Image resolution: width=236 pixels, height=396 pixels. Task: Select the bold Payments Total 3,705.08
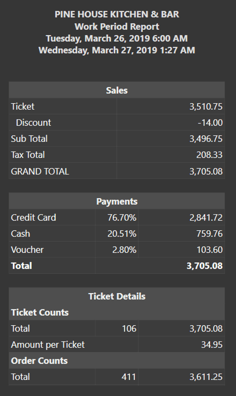(205, 266)
